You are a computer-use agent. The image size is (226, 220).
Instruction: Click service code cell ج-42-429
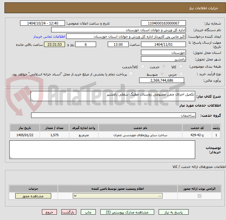(x=197, y=135)
